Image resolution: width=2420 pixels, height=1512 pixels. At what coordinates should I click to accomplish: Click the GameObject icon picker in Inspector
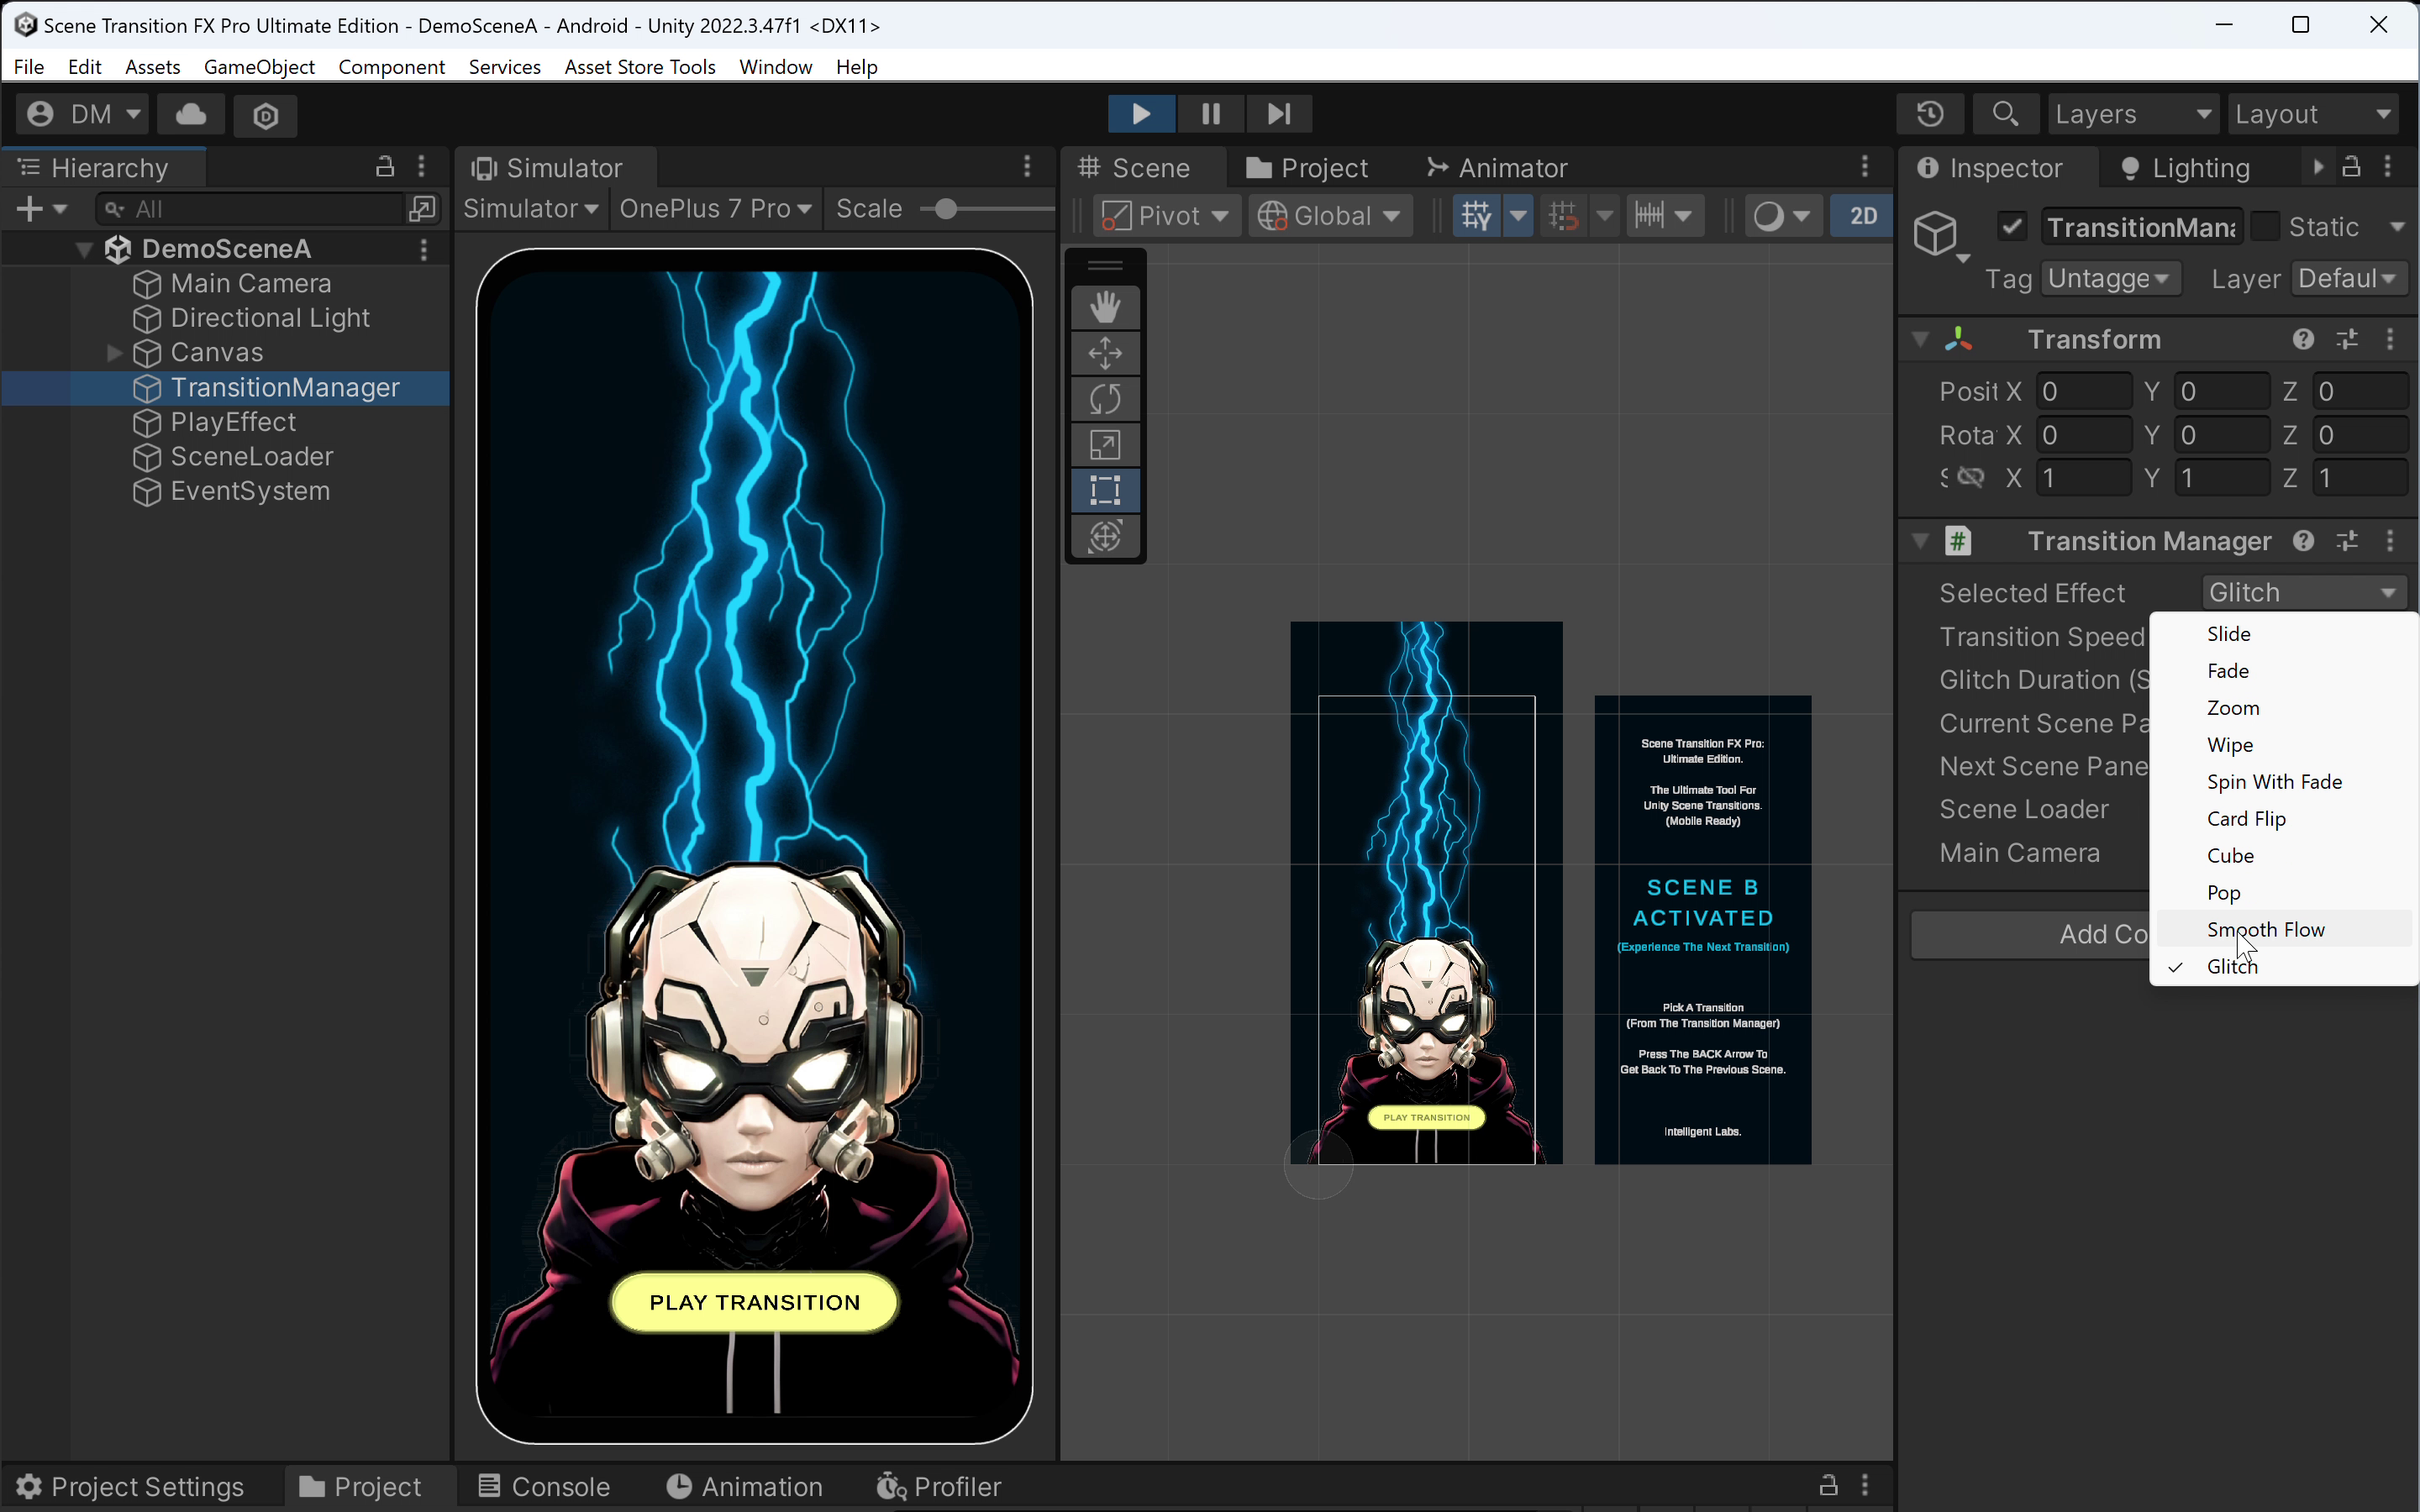(1940, 237)
